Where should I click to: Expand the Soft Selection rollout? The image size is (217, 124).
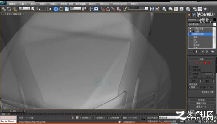pyautogui.click(x=201, y=100)
